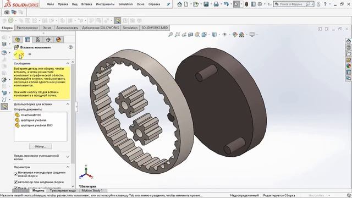Activate the Select cursor tool

(236, 4)
